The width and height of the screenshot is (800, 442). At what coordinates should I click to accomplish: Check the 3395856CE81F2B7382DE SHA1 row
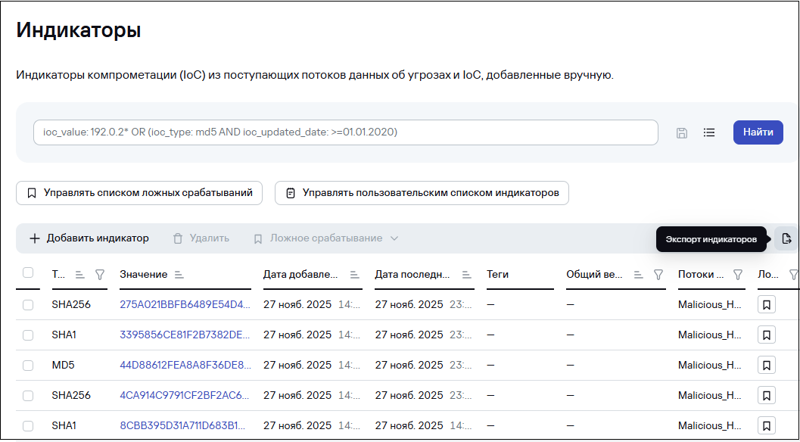[28, 335]
